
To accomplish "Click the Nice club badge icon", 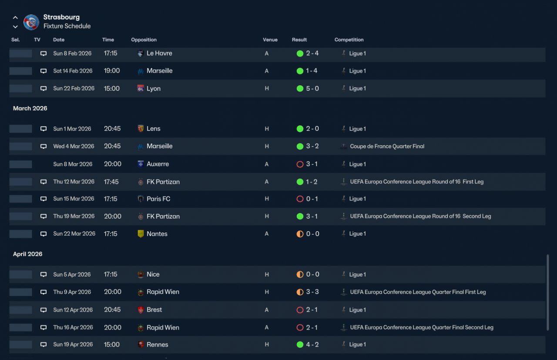I will (141, 274).
